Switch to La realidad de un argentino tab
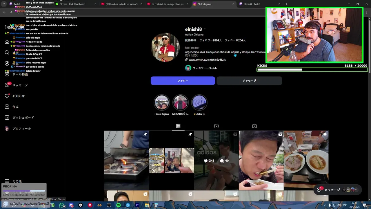Viewport: 371px width, 209px height. point(168,4)
